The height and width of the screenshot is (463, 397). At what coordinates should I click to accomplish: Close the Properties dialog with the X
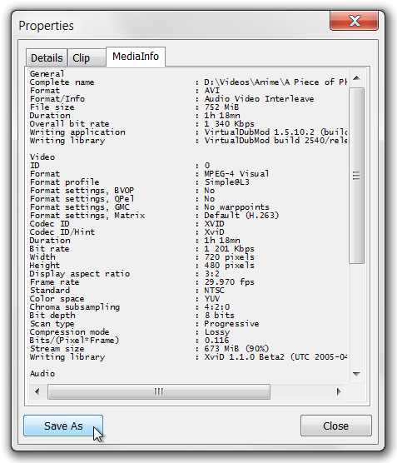354,21
